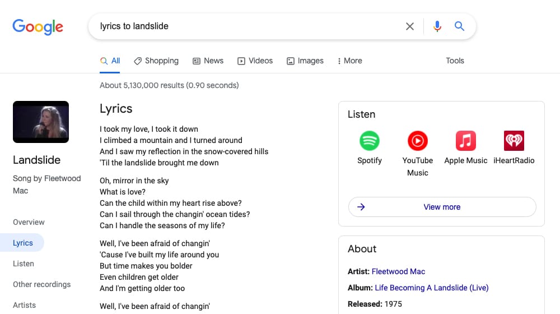Image resolution: width=560 pixels, height=314 pixels.
Task: Open the Fleetwood Mac artist link
Action: 398,271
